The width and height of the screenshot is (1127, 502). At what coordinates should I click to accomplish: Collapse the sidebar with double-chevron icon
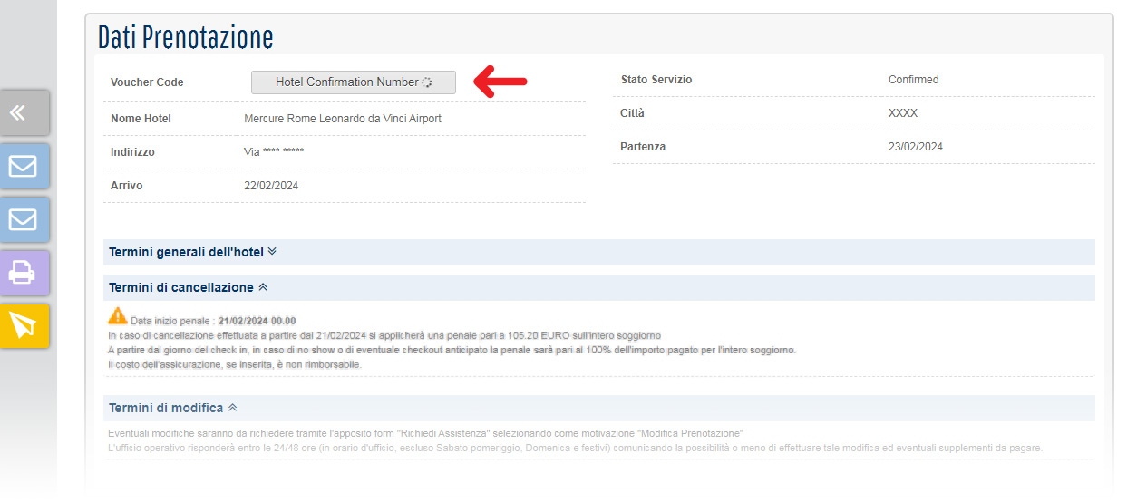click(24, 112)
